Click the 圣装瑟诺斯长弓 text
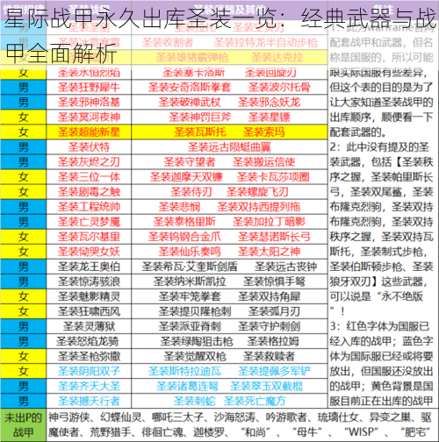 pos(274,237)
